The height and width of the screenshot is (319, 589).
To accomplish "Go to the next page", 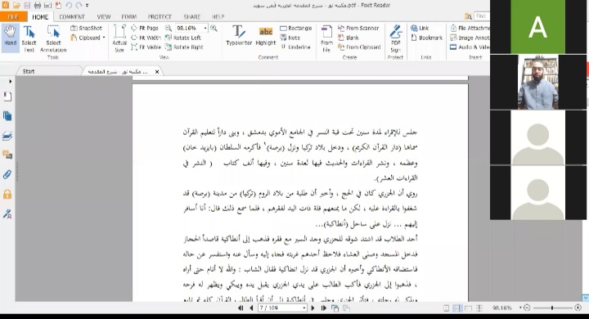I will coord(312,308).
